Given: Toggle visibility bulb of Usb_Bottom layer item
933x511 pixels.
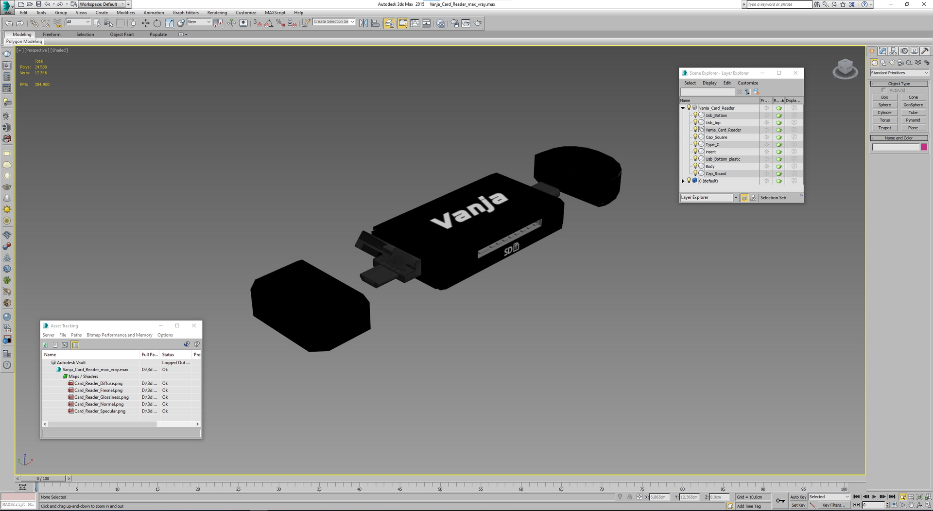Looking at the screenshot, I should pyautogui.click(x=695, y=115).
